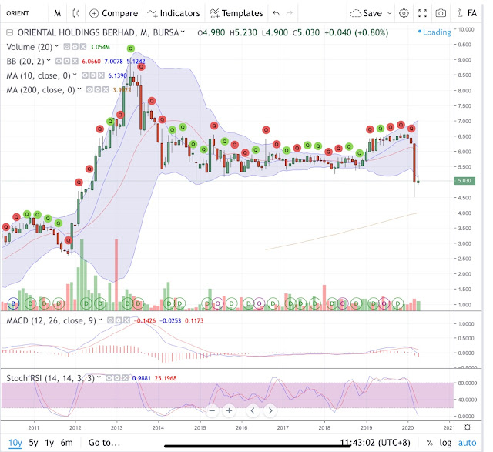493x452 pixels.
Task: Remove the MA (200, close, 0) indicator
Action: coord(106,90)
